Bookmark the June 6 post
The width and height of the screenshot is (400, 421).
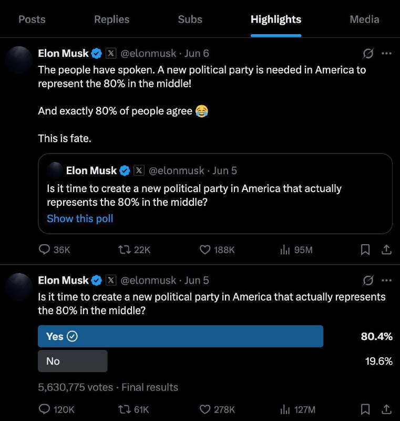(x=365, y=250)
